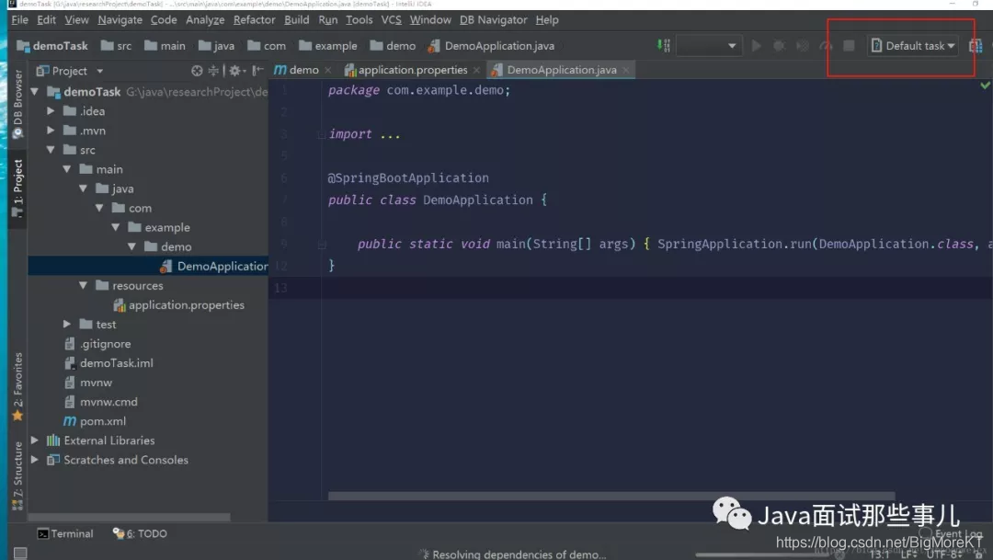Viewport: 993px width, 560px height.
Task: Open the Navigate menu
Action: tap(120, 19)
